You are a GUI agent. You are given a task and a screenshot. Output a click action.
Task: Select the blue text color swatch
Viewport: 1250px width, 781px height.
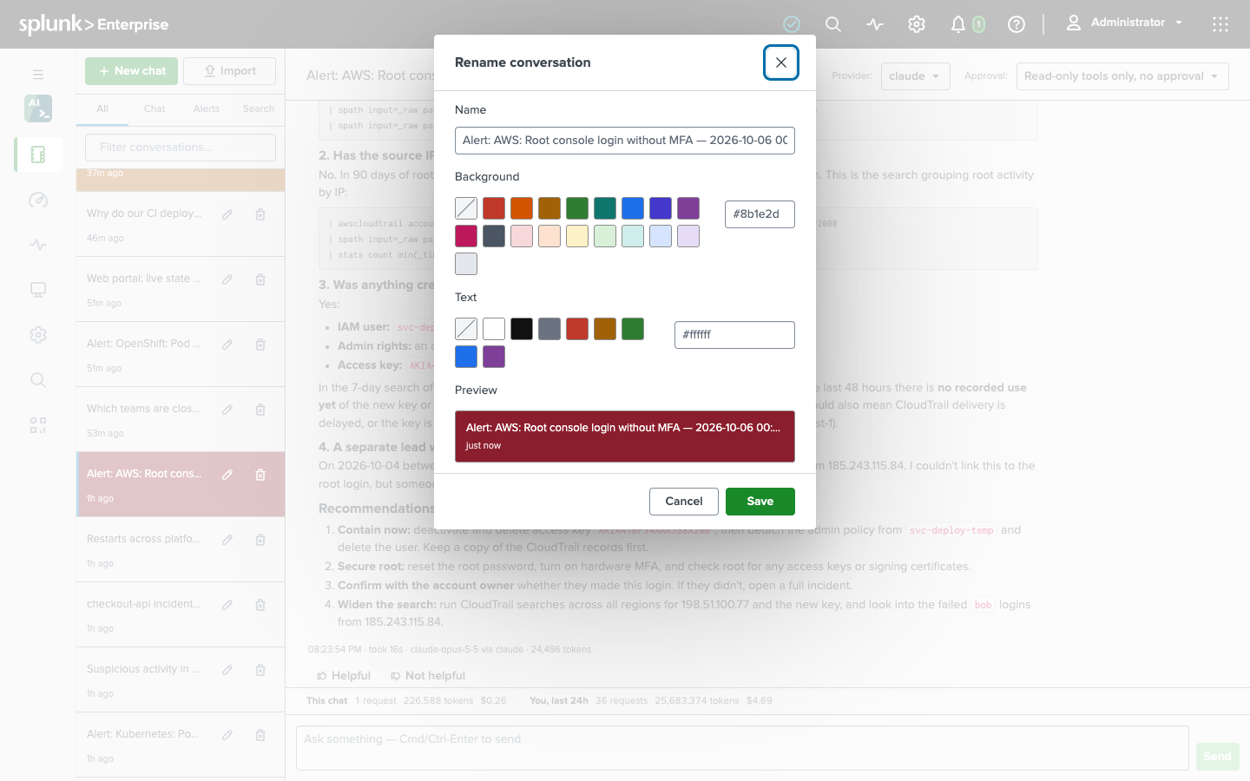pos(466,357)
